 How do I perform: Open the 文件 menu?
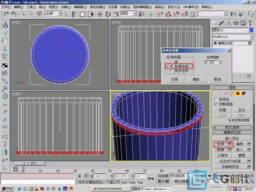pyautogui.click(x=6, y=7)
